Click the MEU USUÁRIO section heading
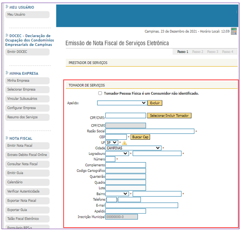The image size is (241, 231). click(22, 7)
